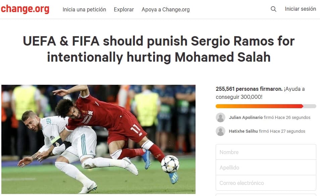Click Iniciar sesión link
Image resolution: width=320 pixels, height=196 pixels.
[x=301, y=9]
